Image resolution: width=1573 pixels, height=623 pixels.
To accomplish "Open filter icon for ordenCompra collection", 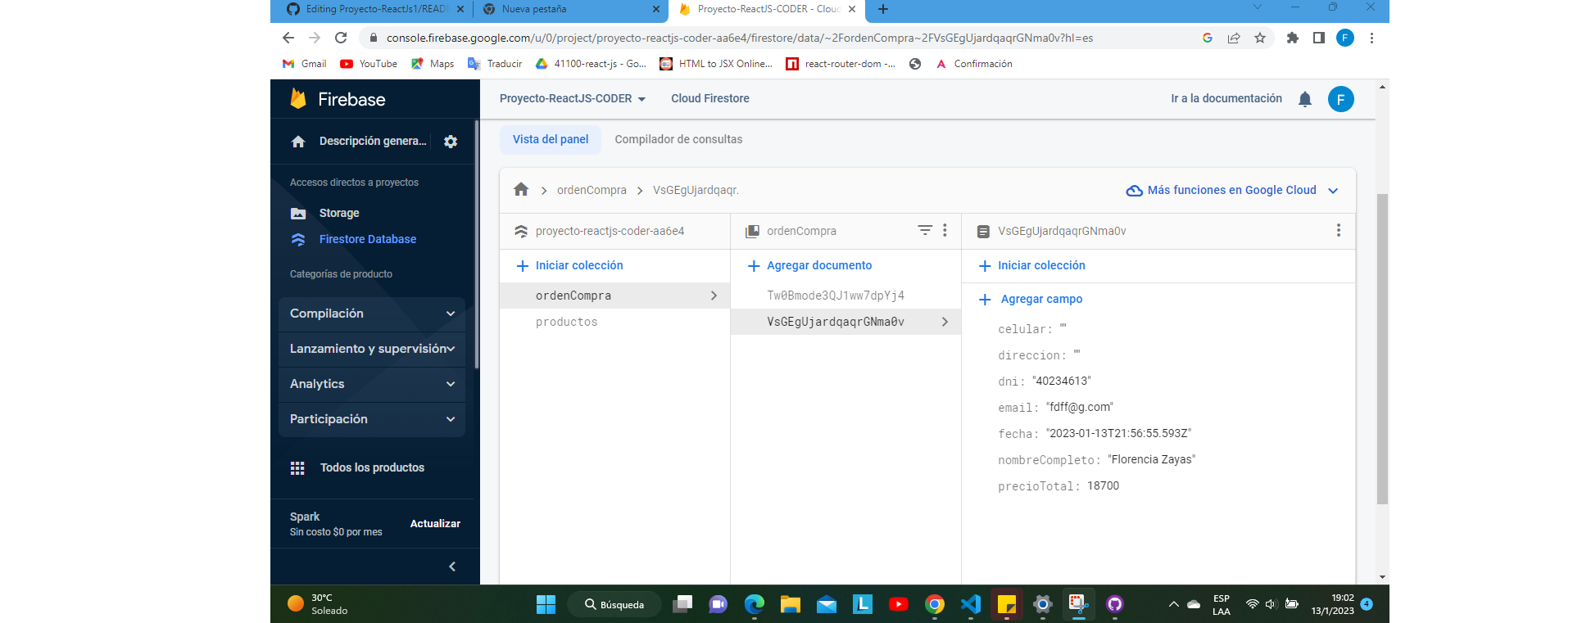I will pyautogui.click(x=925, y=231).
